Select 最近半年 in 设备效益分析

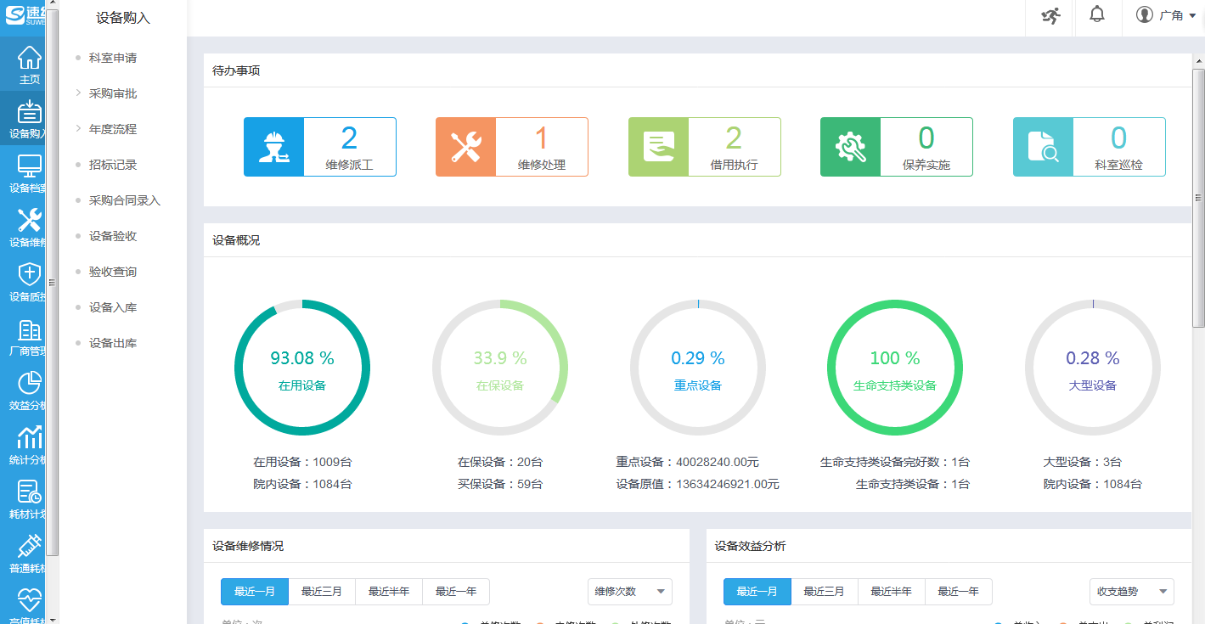[x=892, y=592]
